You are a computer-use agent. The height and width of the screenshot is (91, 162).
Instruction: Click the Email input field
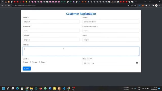(111, 22)
